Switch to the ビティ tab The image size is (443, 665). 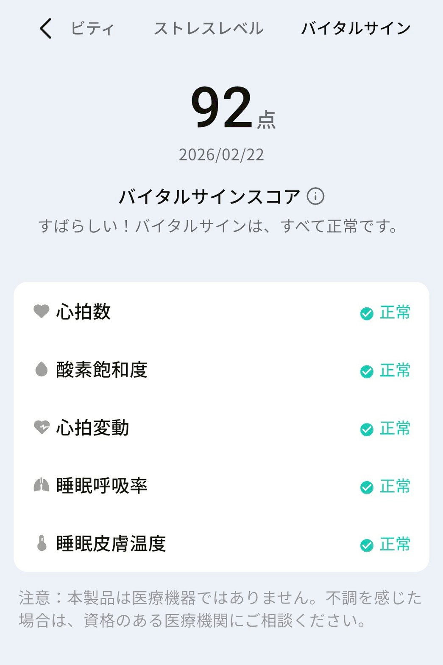tap(92, 28)
